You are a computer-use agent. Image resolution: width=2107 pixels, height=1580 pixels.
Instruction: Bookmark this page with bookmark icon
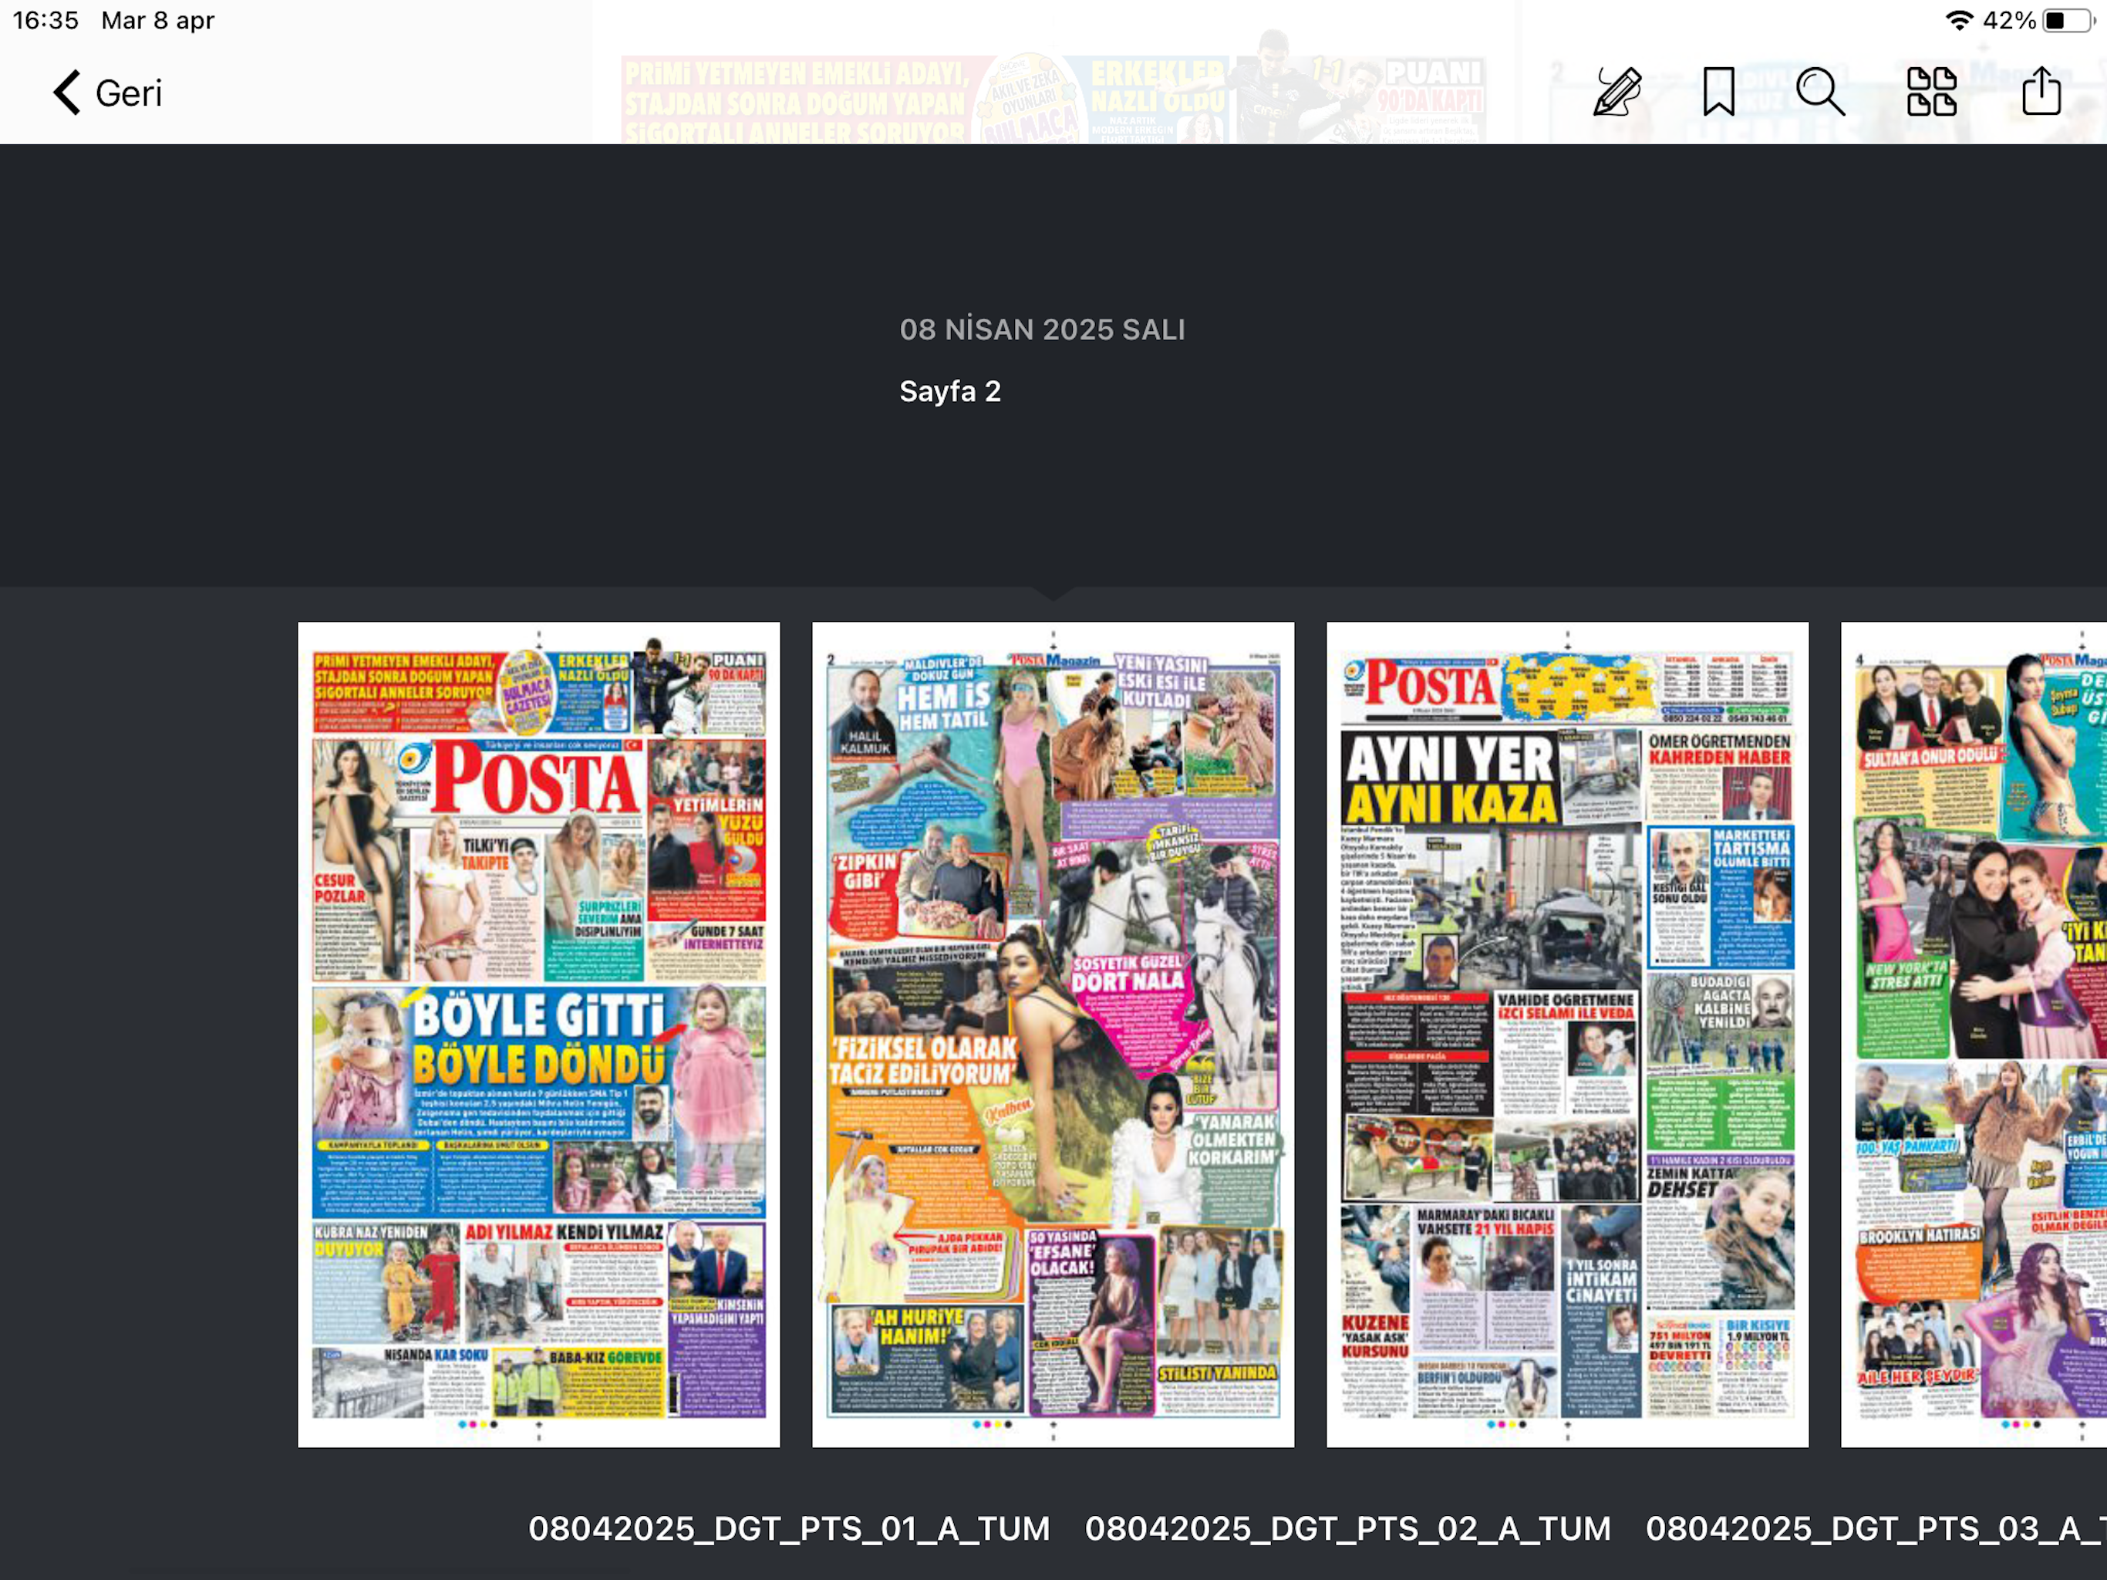coord(1718,93)
